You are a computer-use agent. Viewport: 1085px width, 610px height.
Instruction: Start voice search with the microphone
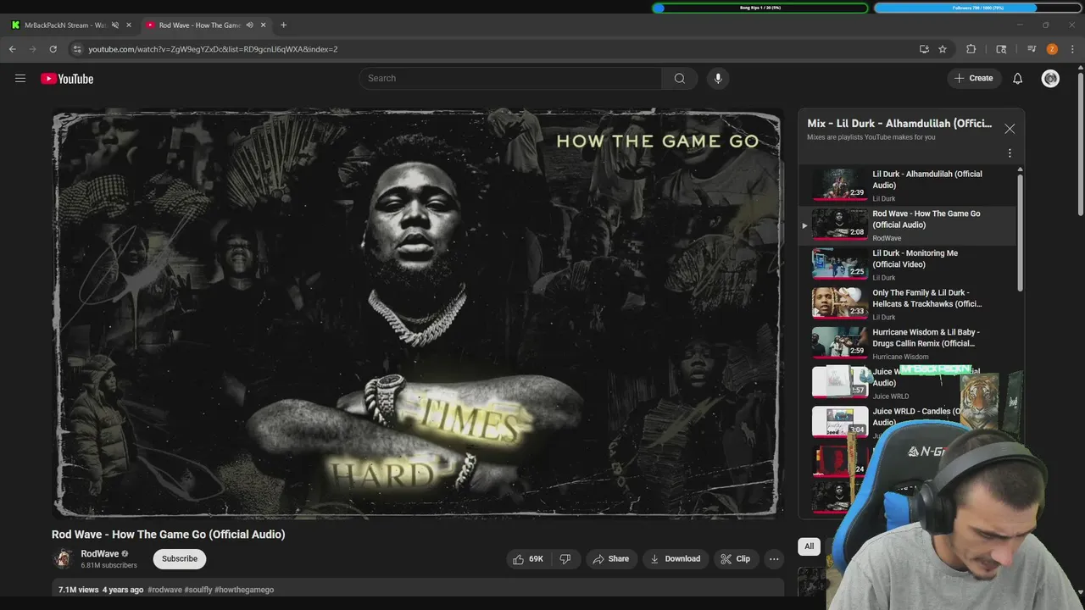pos(718,78)
